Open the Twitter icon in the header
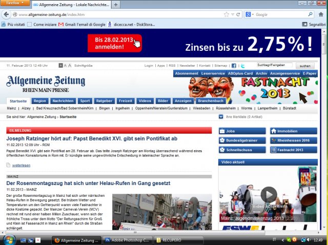Image resolution: width=328 pixels, height=245 pixels. coord(242,66)
